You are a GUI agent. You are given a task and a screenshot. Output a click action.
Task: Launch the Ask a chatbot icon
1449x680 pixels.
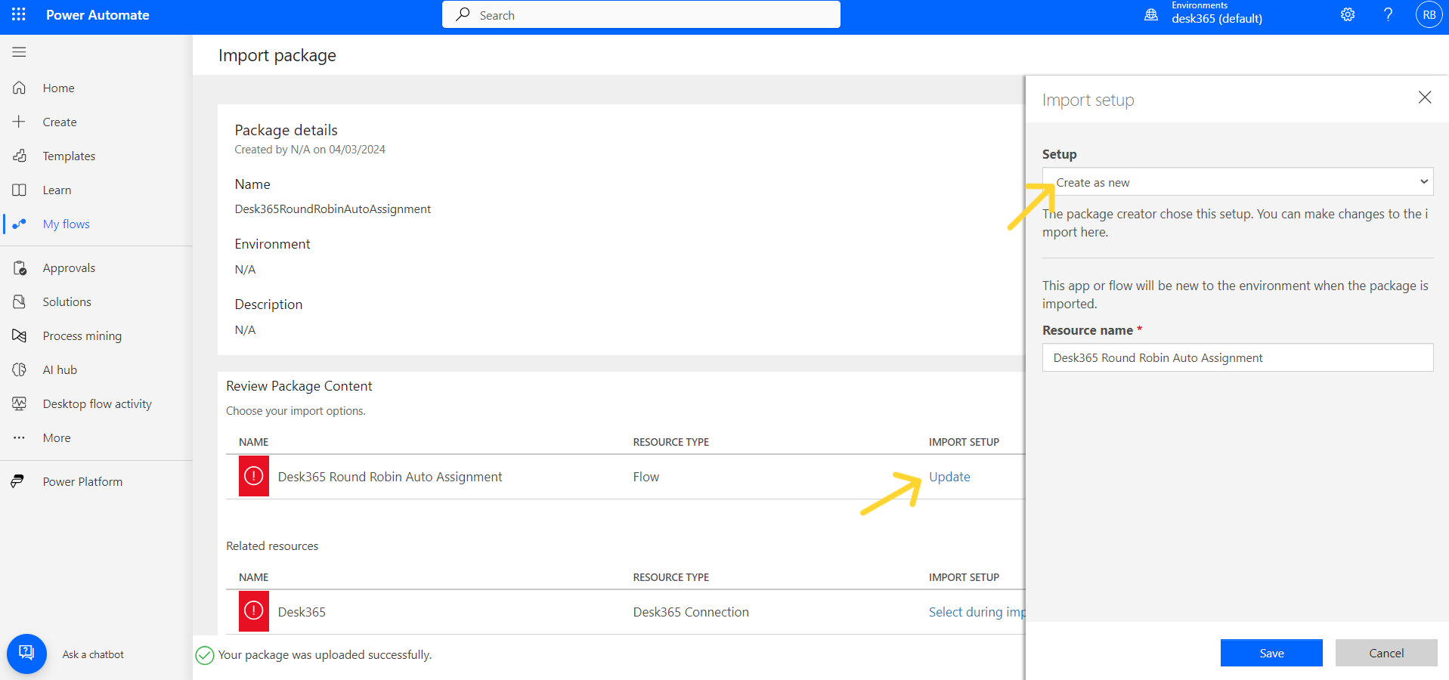(x=26, y=654)
